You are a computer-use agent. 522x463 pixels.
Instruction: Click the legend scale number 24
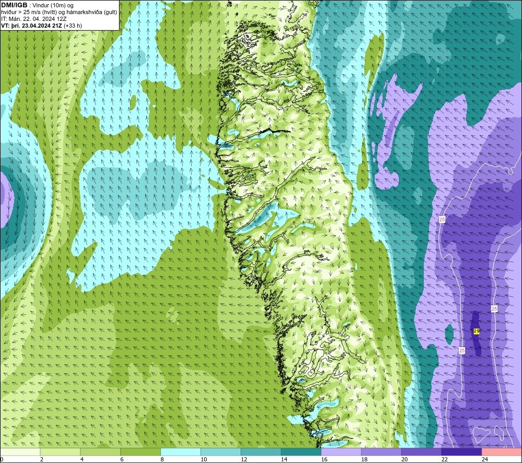[485, 459]
